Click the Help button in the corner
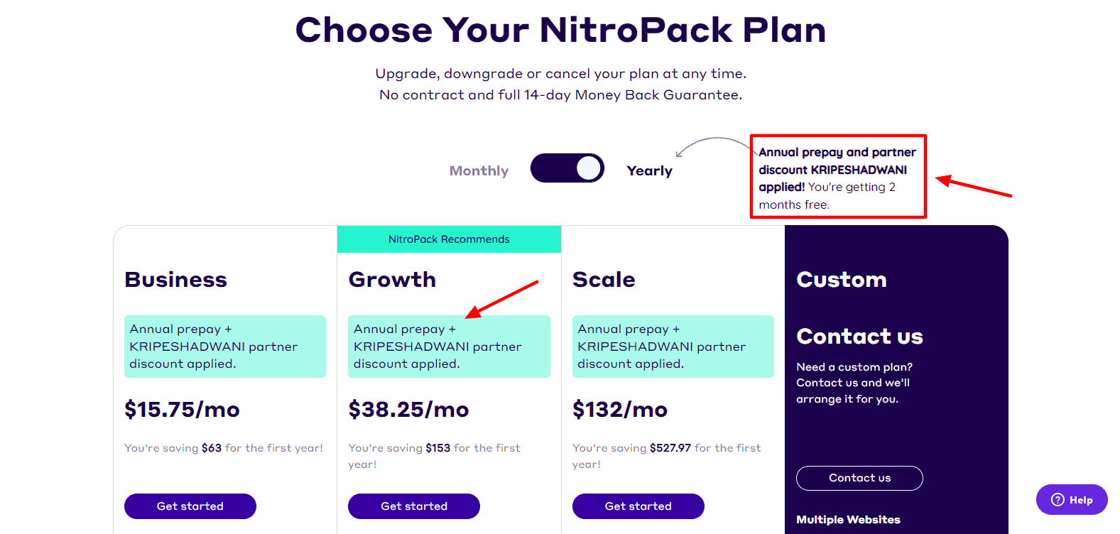1120x534 pixels. tap(1071, 499)
